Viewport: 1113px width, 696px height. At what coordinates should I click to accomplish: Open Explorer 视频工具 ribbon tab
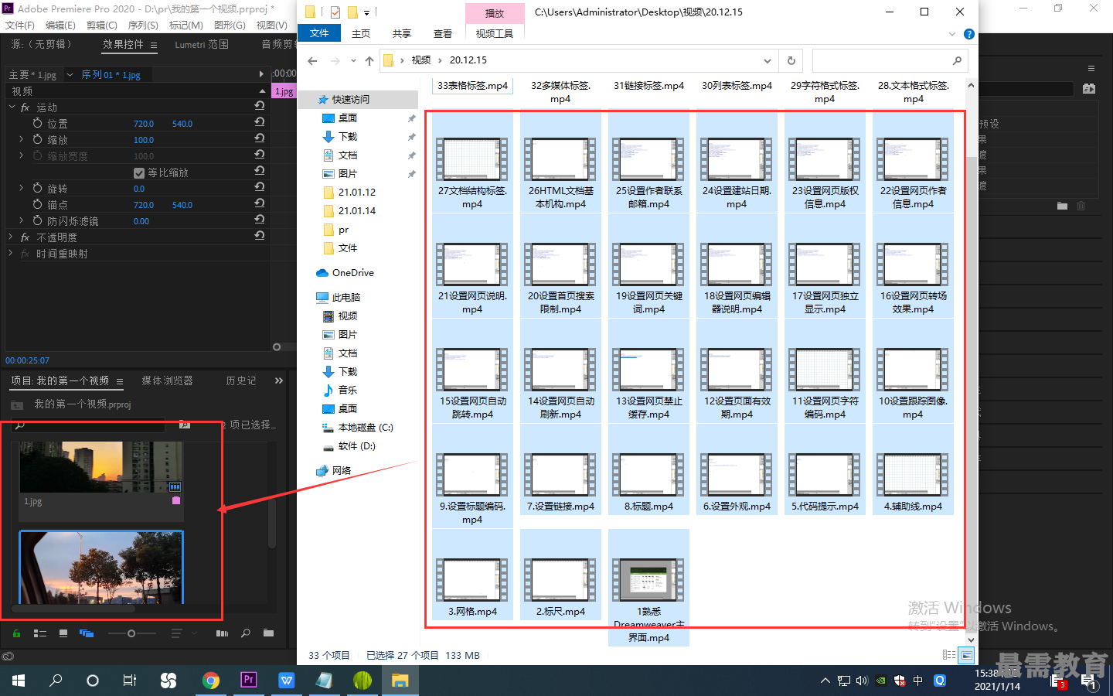495,33
